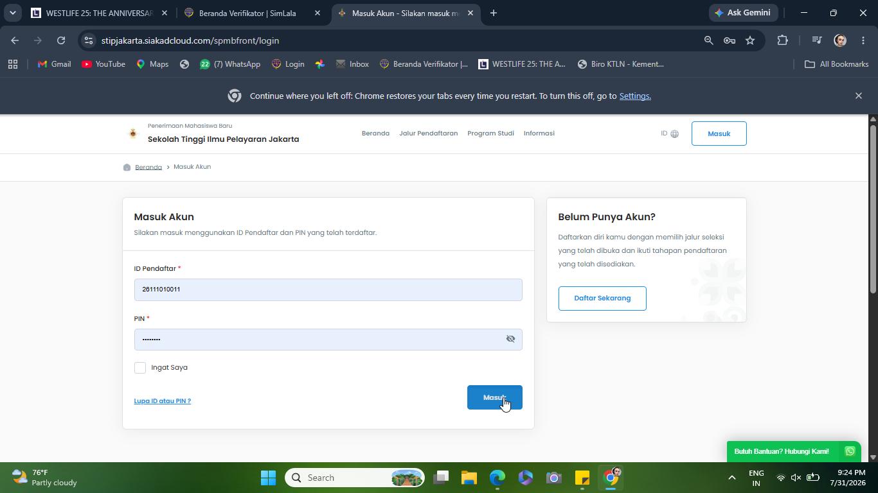The image size is (878, 493).
Task: Dismiss the Chrome restore tabs notification
Action: tap(859, 96)
